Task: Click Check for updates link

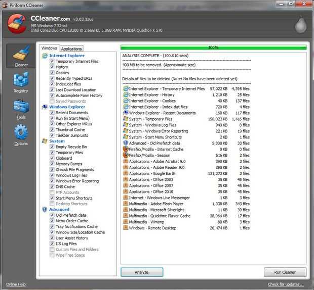Action: coord(286,284)
